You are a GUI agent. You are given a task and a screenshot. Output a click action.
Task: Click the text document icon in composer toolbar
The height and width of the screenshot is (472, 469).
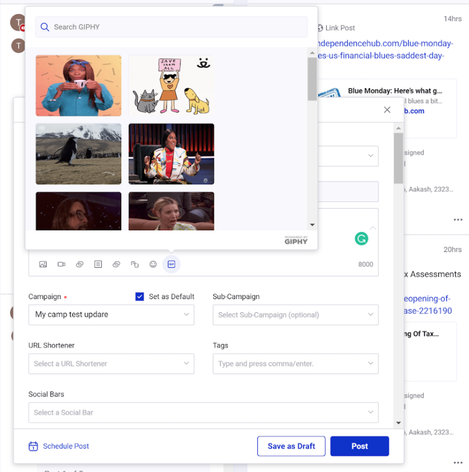click(x=98, y=264)
